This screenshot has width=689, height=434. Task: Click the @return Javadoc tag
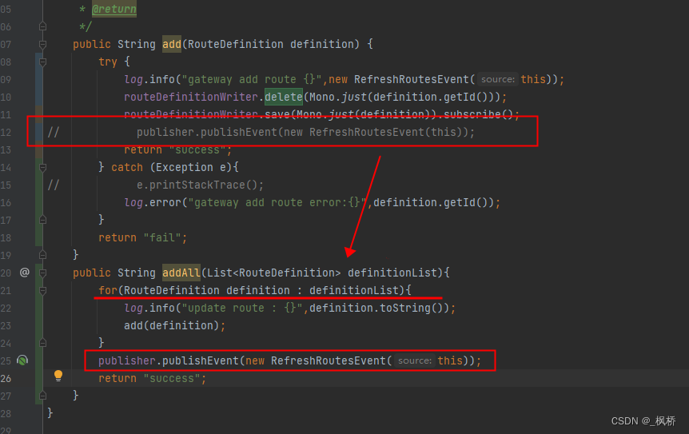click(114, 10)
